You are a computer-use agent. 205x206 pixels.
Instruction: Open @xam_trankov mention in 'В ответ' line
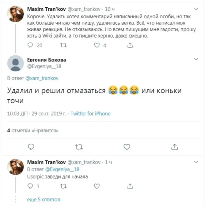coord(42,78)
